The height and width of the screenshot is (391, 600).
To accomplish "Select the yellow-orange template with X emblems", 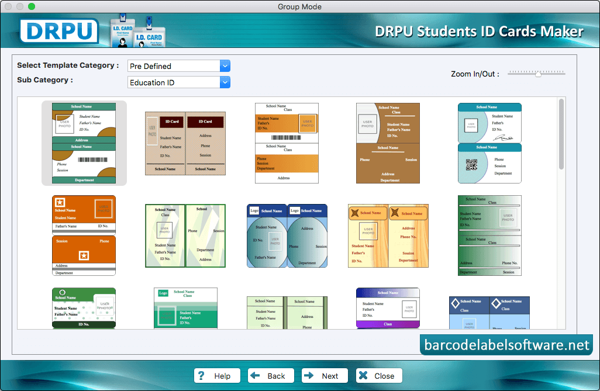I will point(388,236).
